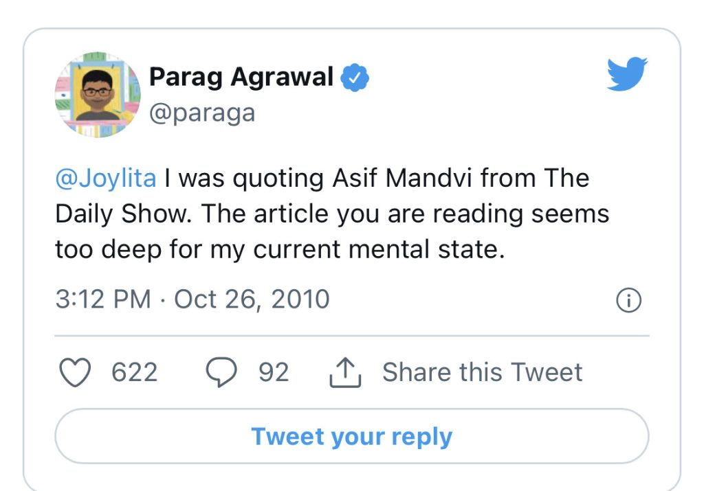
Task: Click the Parag Agrawal display name
Action: click(241, 77)
